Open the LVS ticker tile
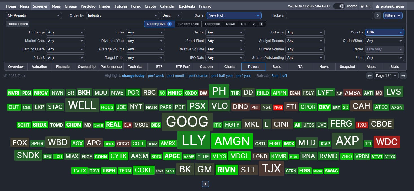Image resolution: width=414 pixels, height=191 pixels. click(393, 92)
